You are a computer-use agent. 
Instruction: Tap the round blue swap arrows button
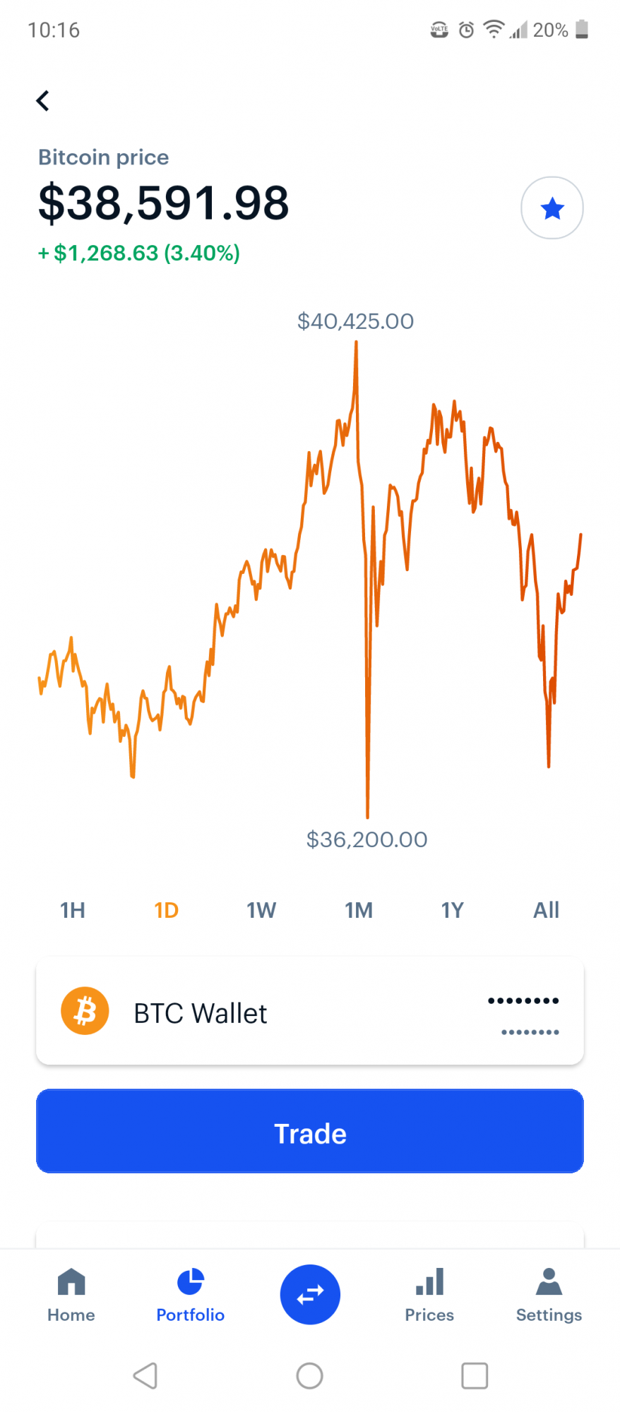pos(310,1294)
